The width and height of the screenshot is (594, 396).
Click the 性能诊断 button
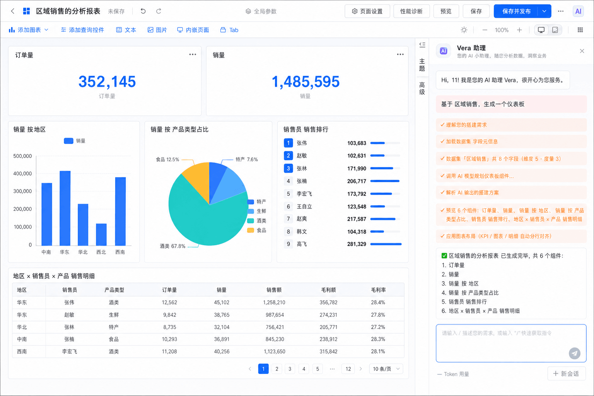(x=411, y=11)
